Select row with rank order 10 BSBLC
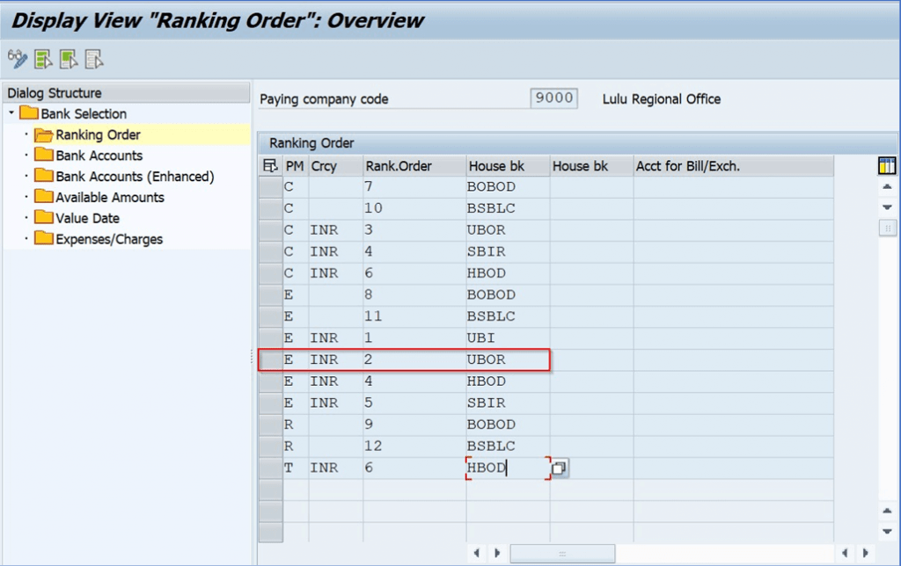 (x=270, y=208)
